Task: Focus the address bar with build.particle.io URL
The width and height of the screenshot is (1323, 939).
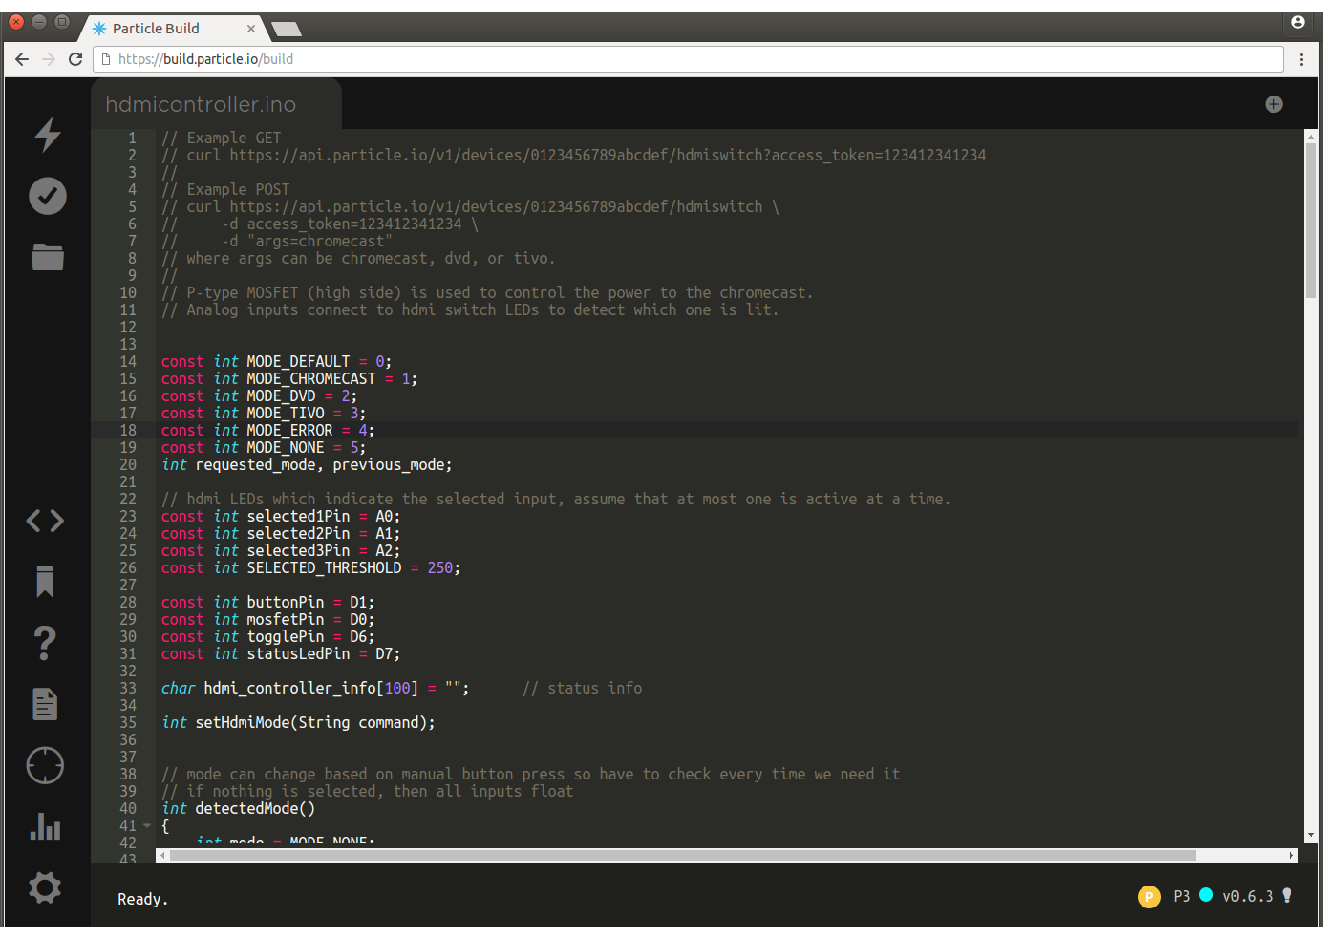Action: (688, 59)
